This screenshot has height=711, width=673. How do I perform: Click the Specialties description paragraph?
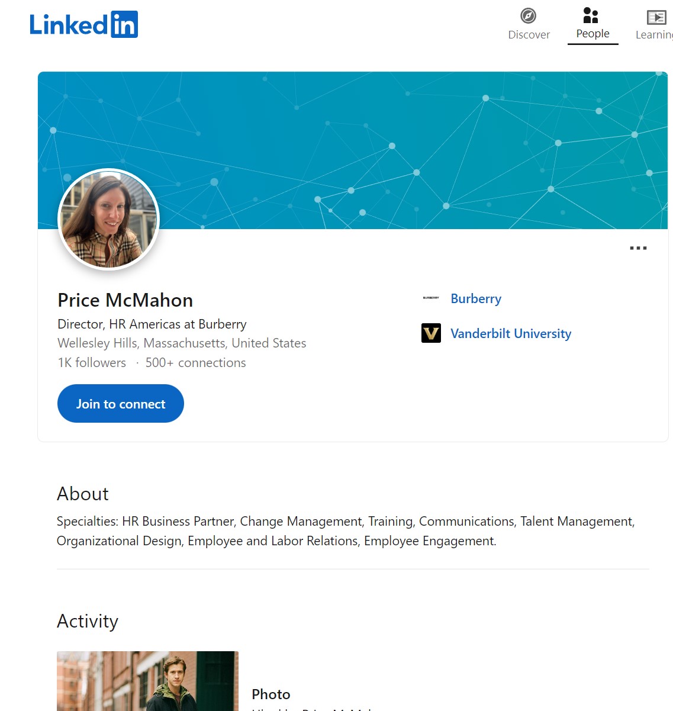[x=346, y=531]
